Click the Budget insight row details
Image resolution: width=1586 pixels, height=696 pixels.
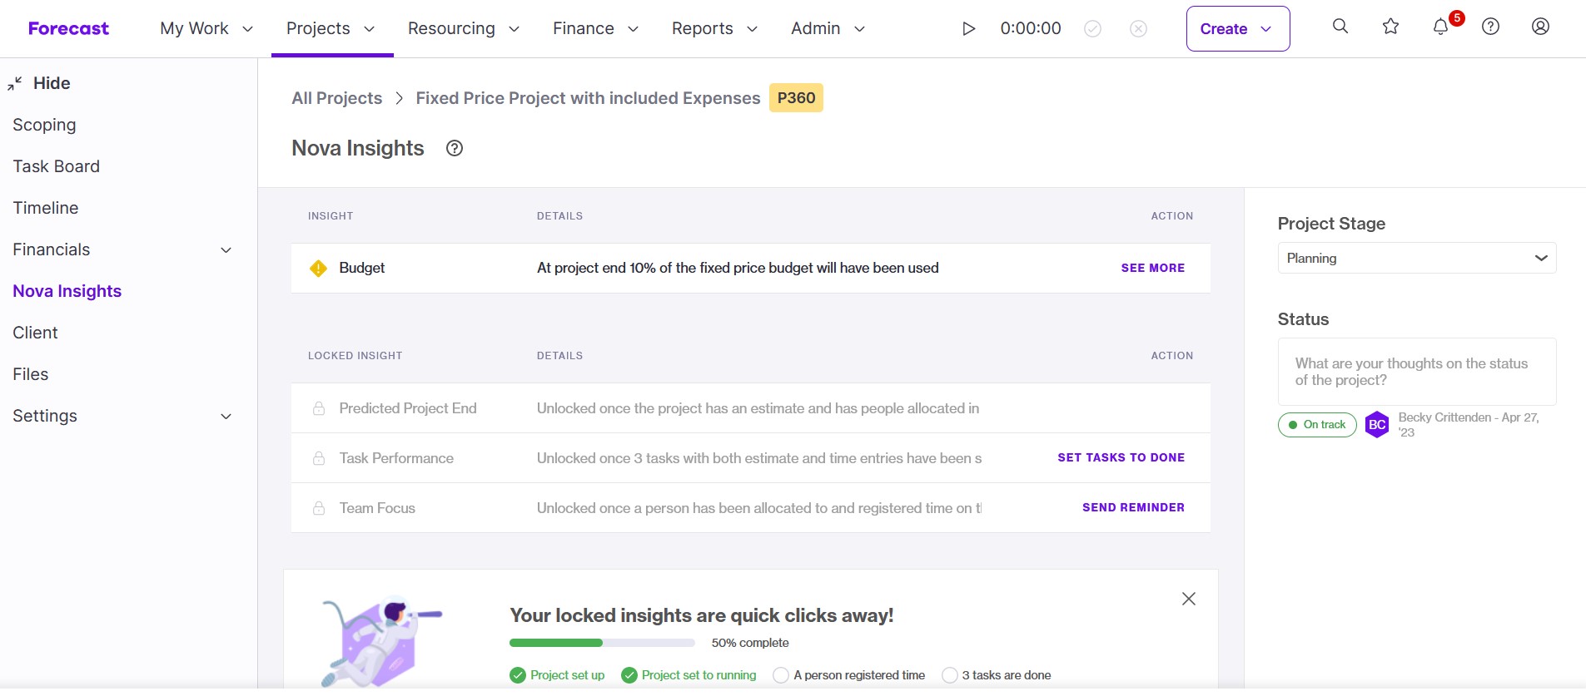tap(738, 268)
